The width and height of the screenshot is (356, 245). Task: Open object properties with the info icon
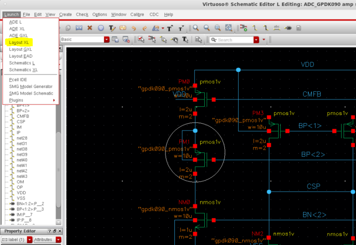click(101, 28)
